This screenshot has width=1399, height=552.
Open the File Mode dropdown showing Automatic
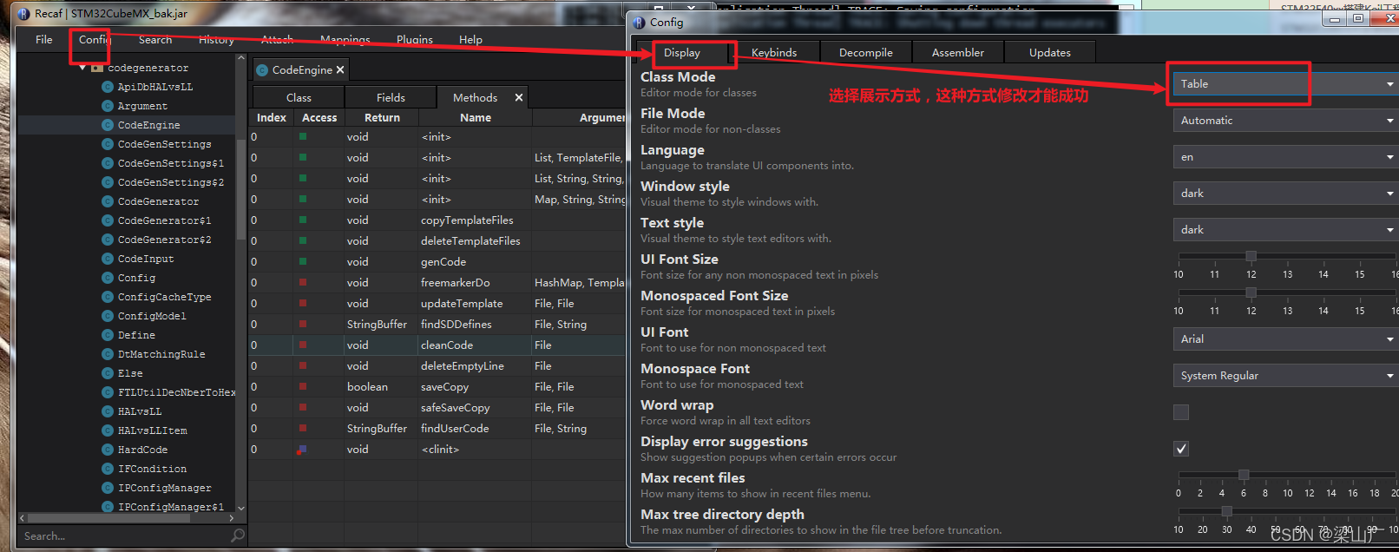1285,121
